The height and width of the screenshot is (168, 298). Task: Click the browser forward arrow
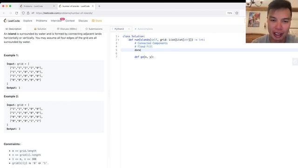(10, 13)
